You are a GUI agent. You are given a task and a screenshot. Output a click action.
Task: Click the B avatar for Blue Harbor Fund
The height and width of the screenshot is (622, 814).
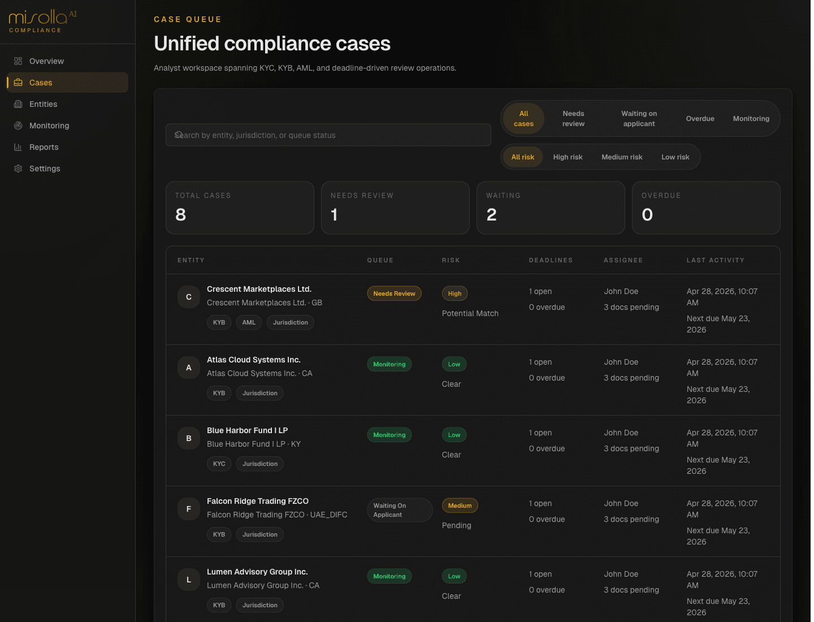(x=189, y=438)
